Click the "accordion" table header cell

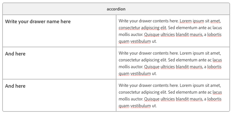click(x=116, y=9)
